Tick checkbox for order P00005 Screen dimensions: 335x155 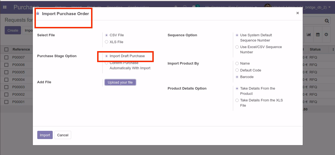tap(6, 72)
